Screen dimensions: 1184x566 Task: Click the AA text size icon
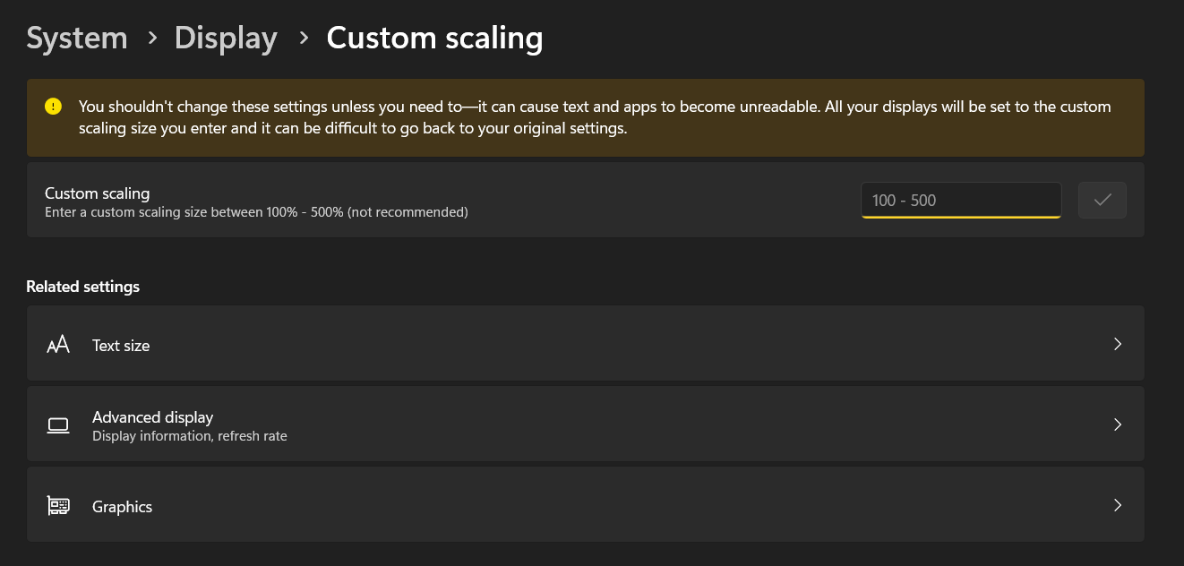(57, 344)
